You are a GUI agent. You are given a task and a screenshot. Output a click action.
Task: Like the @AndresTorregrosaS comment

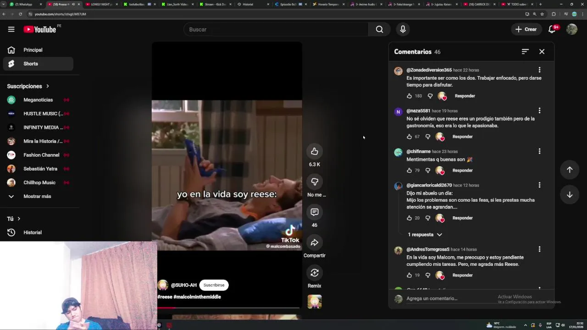[409, 275]
